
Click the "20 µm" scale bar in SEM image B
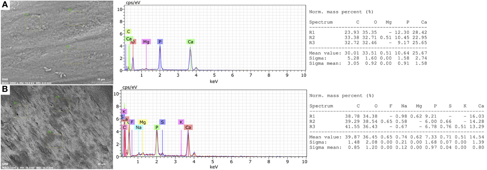click(101, 165)
